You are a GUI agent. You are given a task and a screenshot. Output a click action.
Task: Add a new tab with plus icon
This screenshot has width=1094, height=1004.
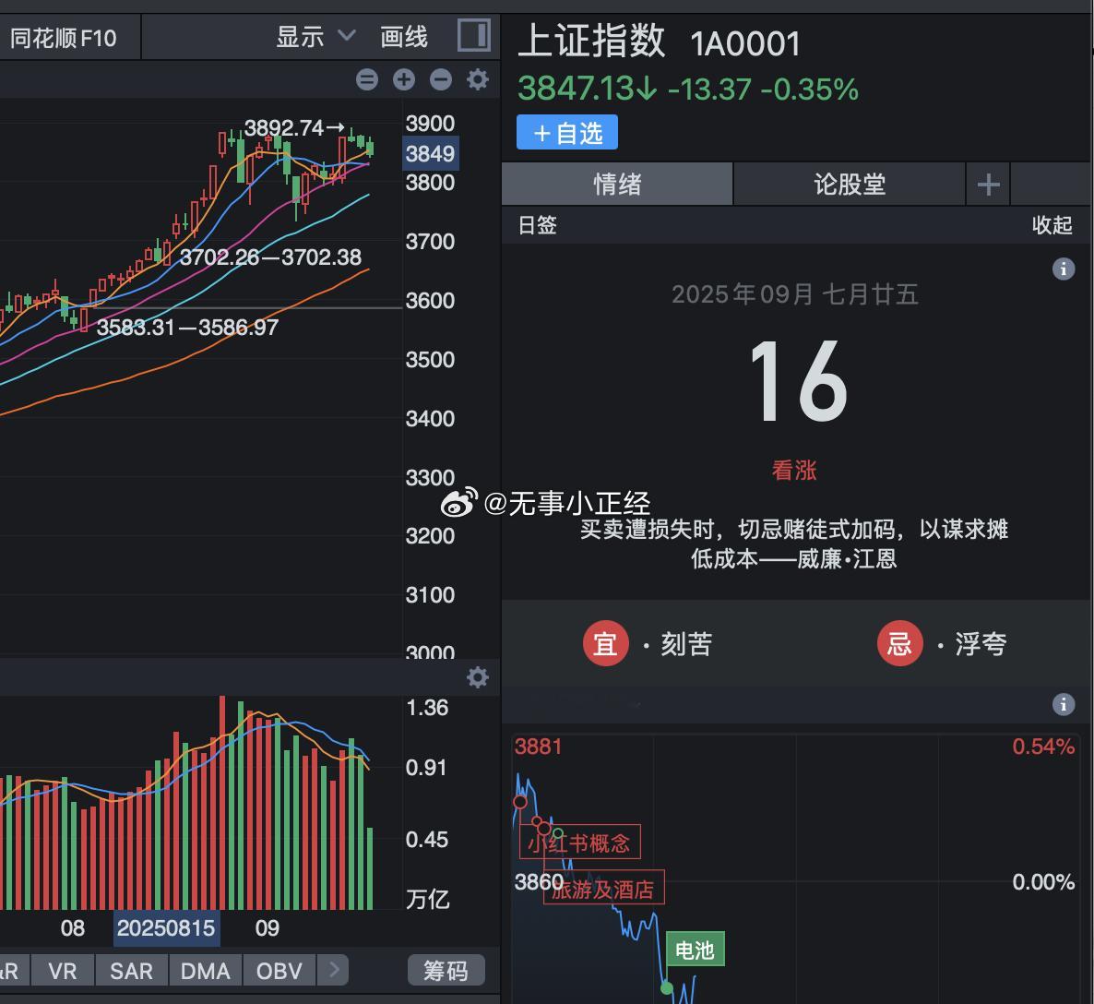point(988,185)
